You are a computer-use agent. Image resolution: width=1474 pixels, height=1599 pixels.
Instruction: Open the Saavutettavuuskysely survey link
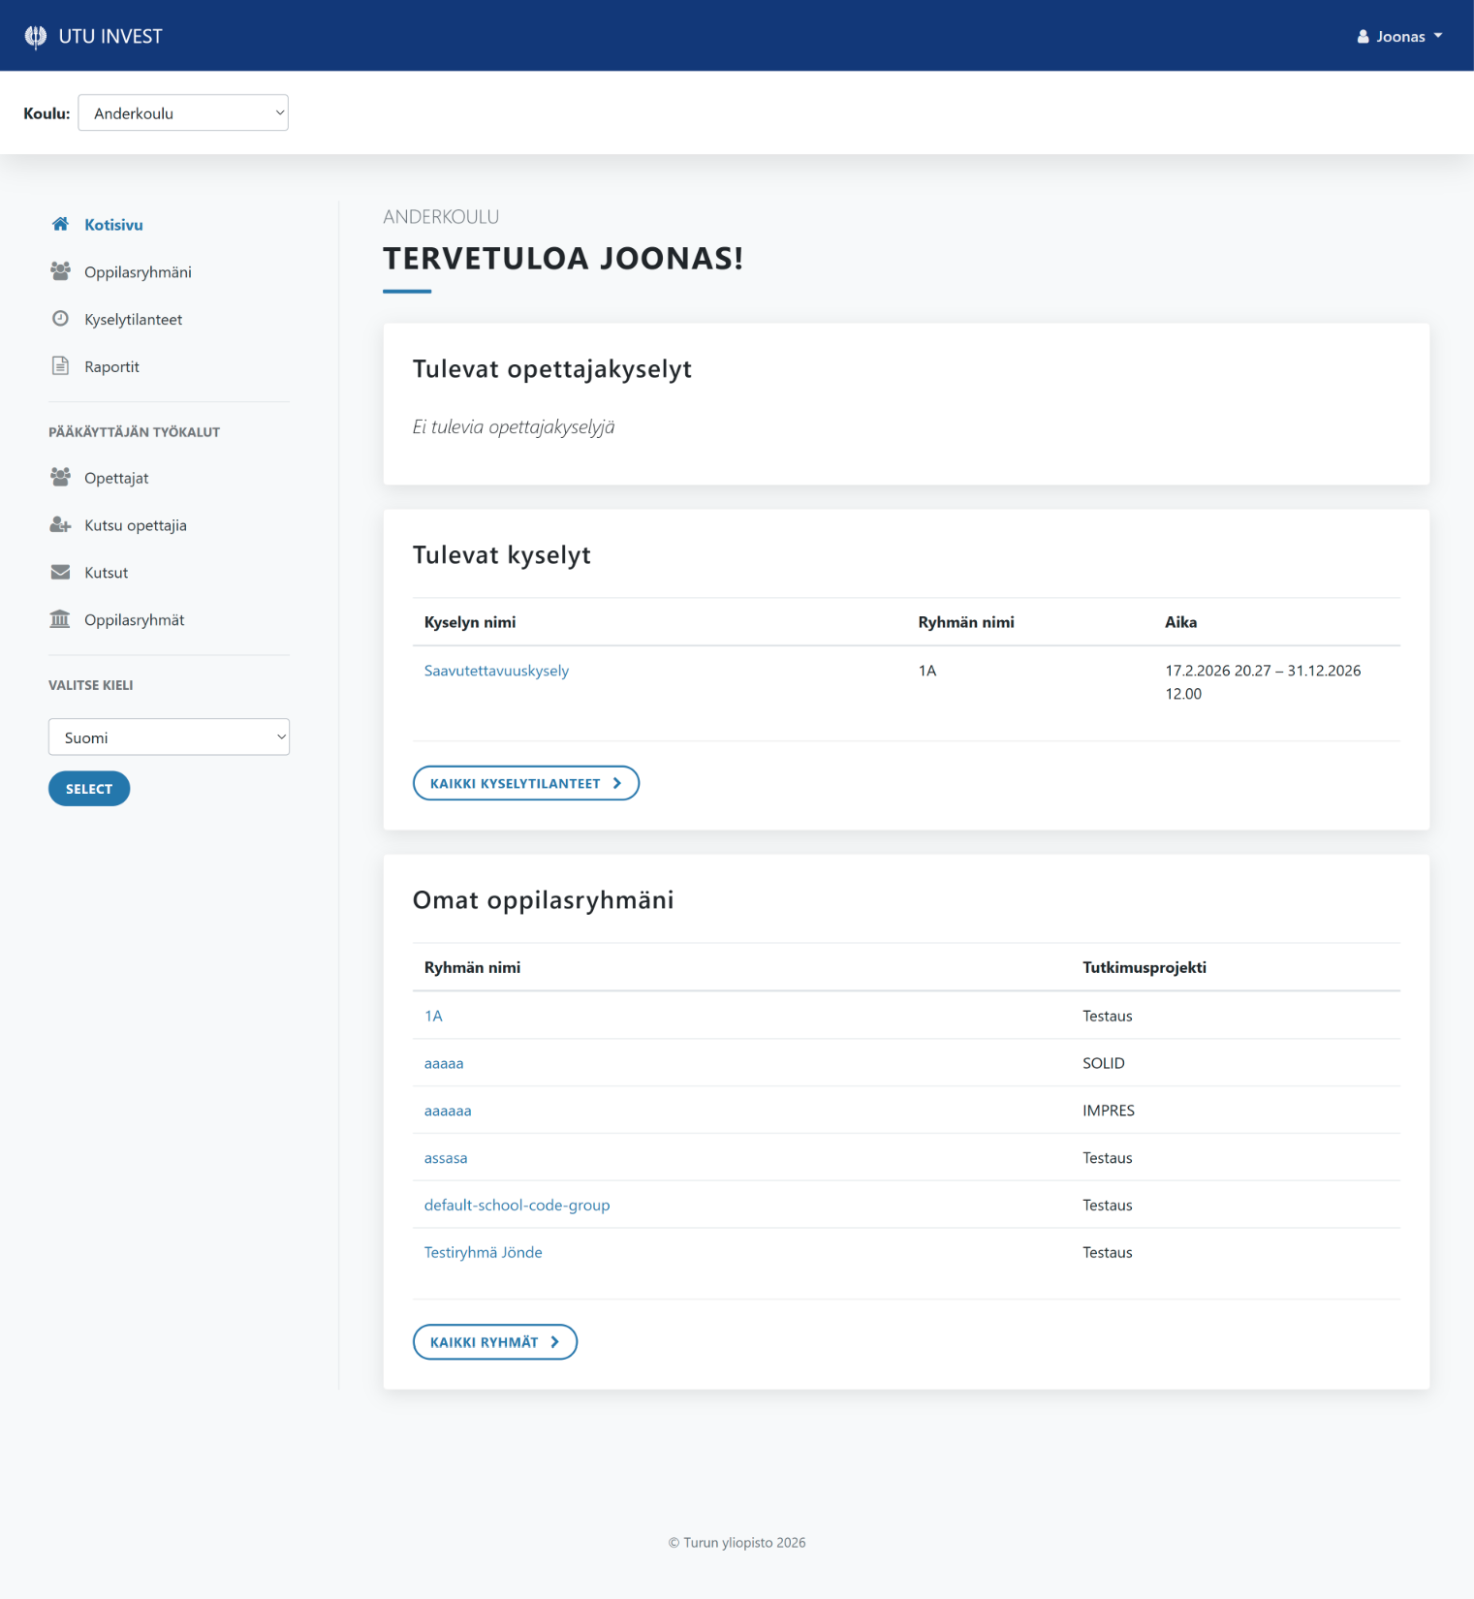pyautogui.click(x=496, y=671)
